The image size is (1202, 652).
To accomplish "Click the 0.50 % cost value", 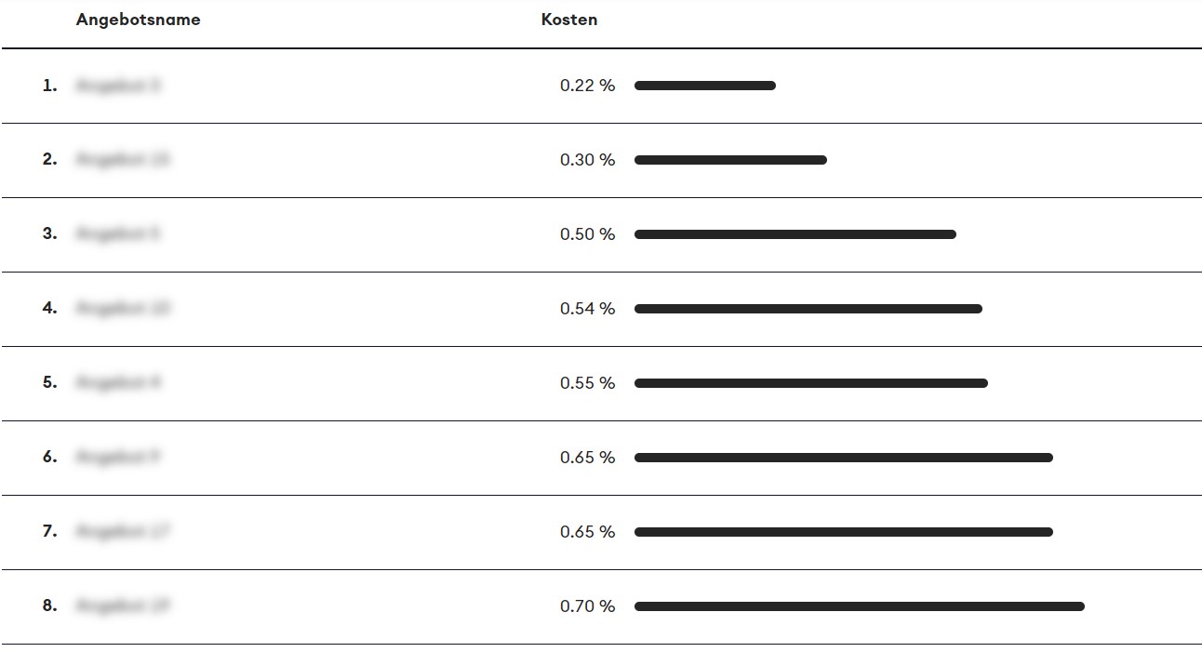I will pos(587,234).
